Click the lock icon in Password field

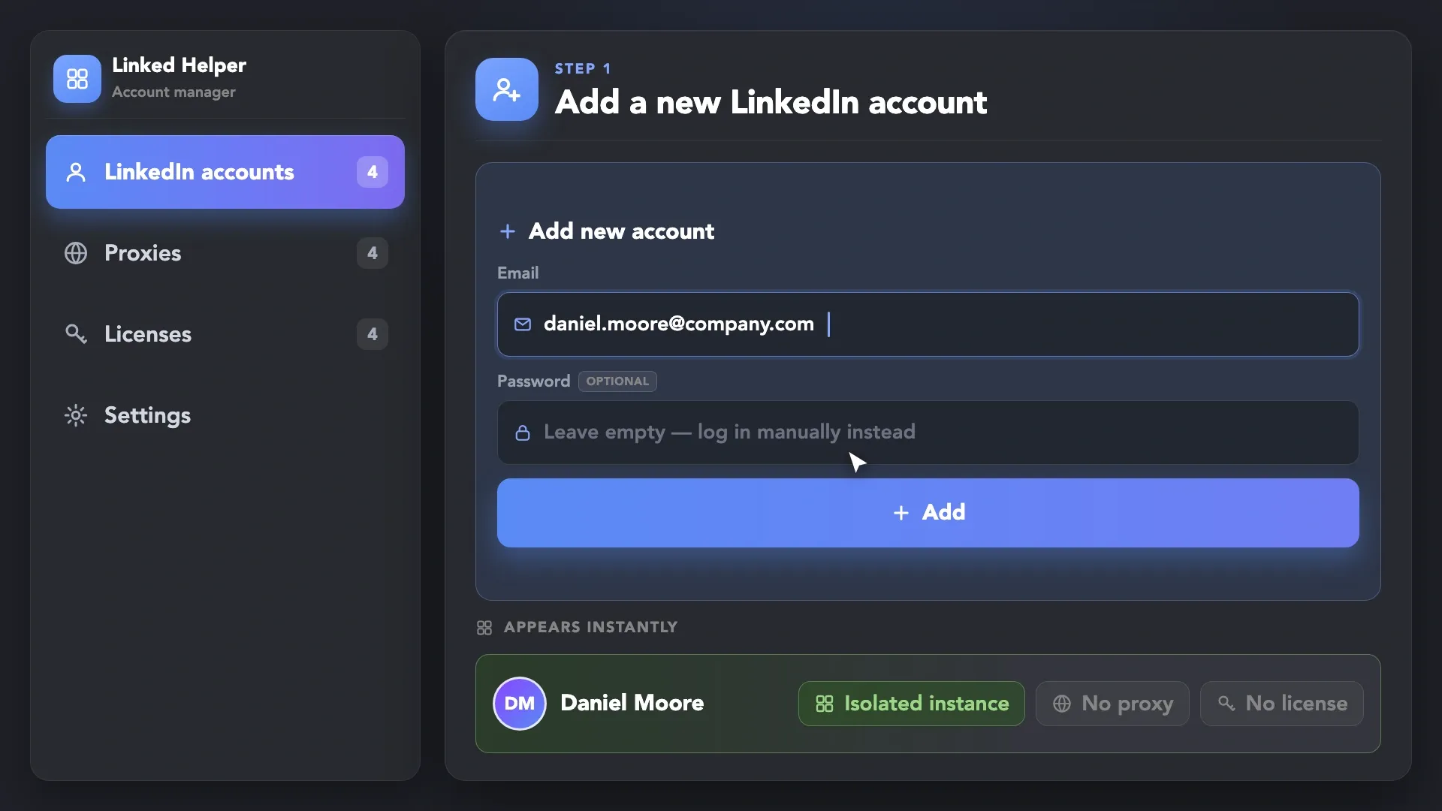point(523,433)
